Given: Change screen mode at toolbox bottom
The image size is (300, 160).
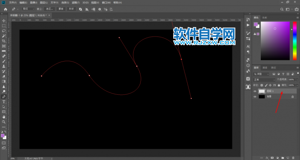Looking at the screenshot, I should (x=4, y=148).
